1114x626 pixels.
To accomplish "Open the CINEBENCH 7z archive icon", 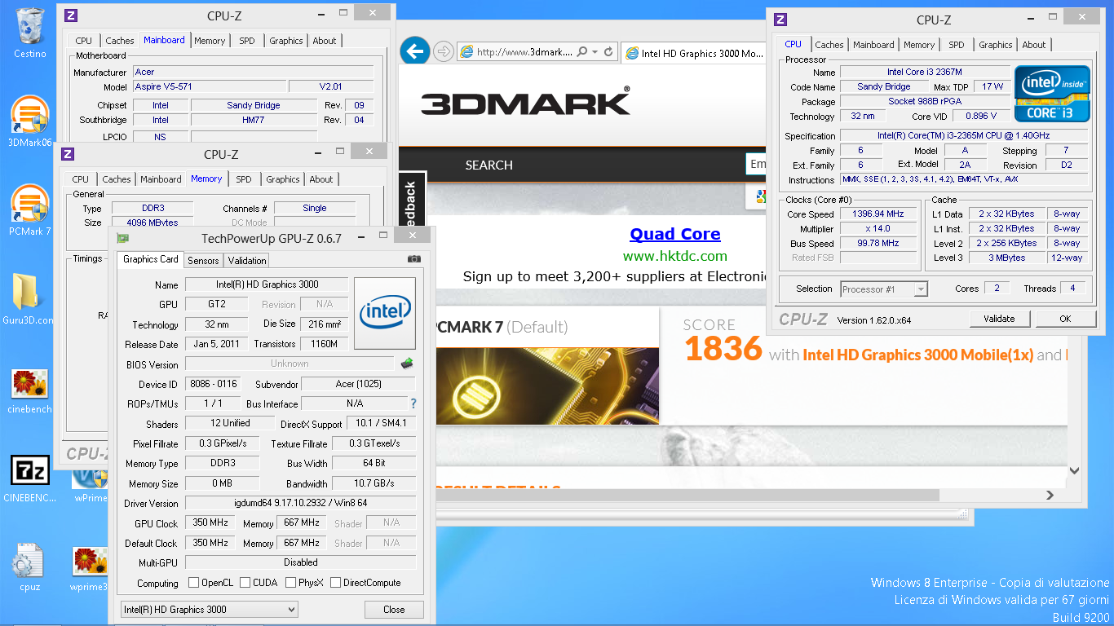I will point(29,477).
